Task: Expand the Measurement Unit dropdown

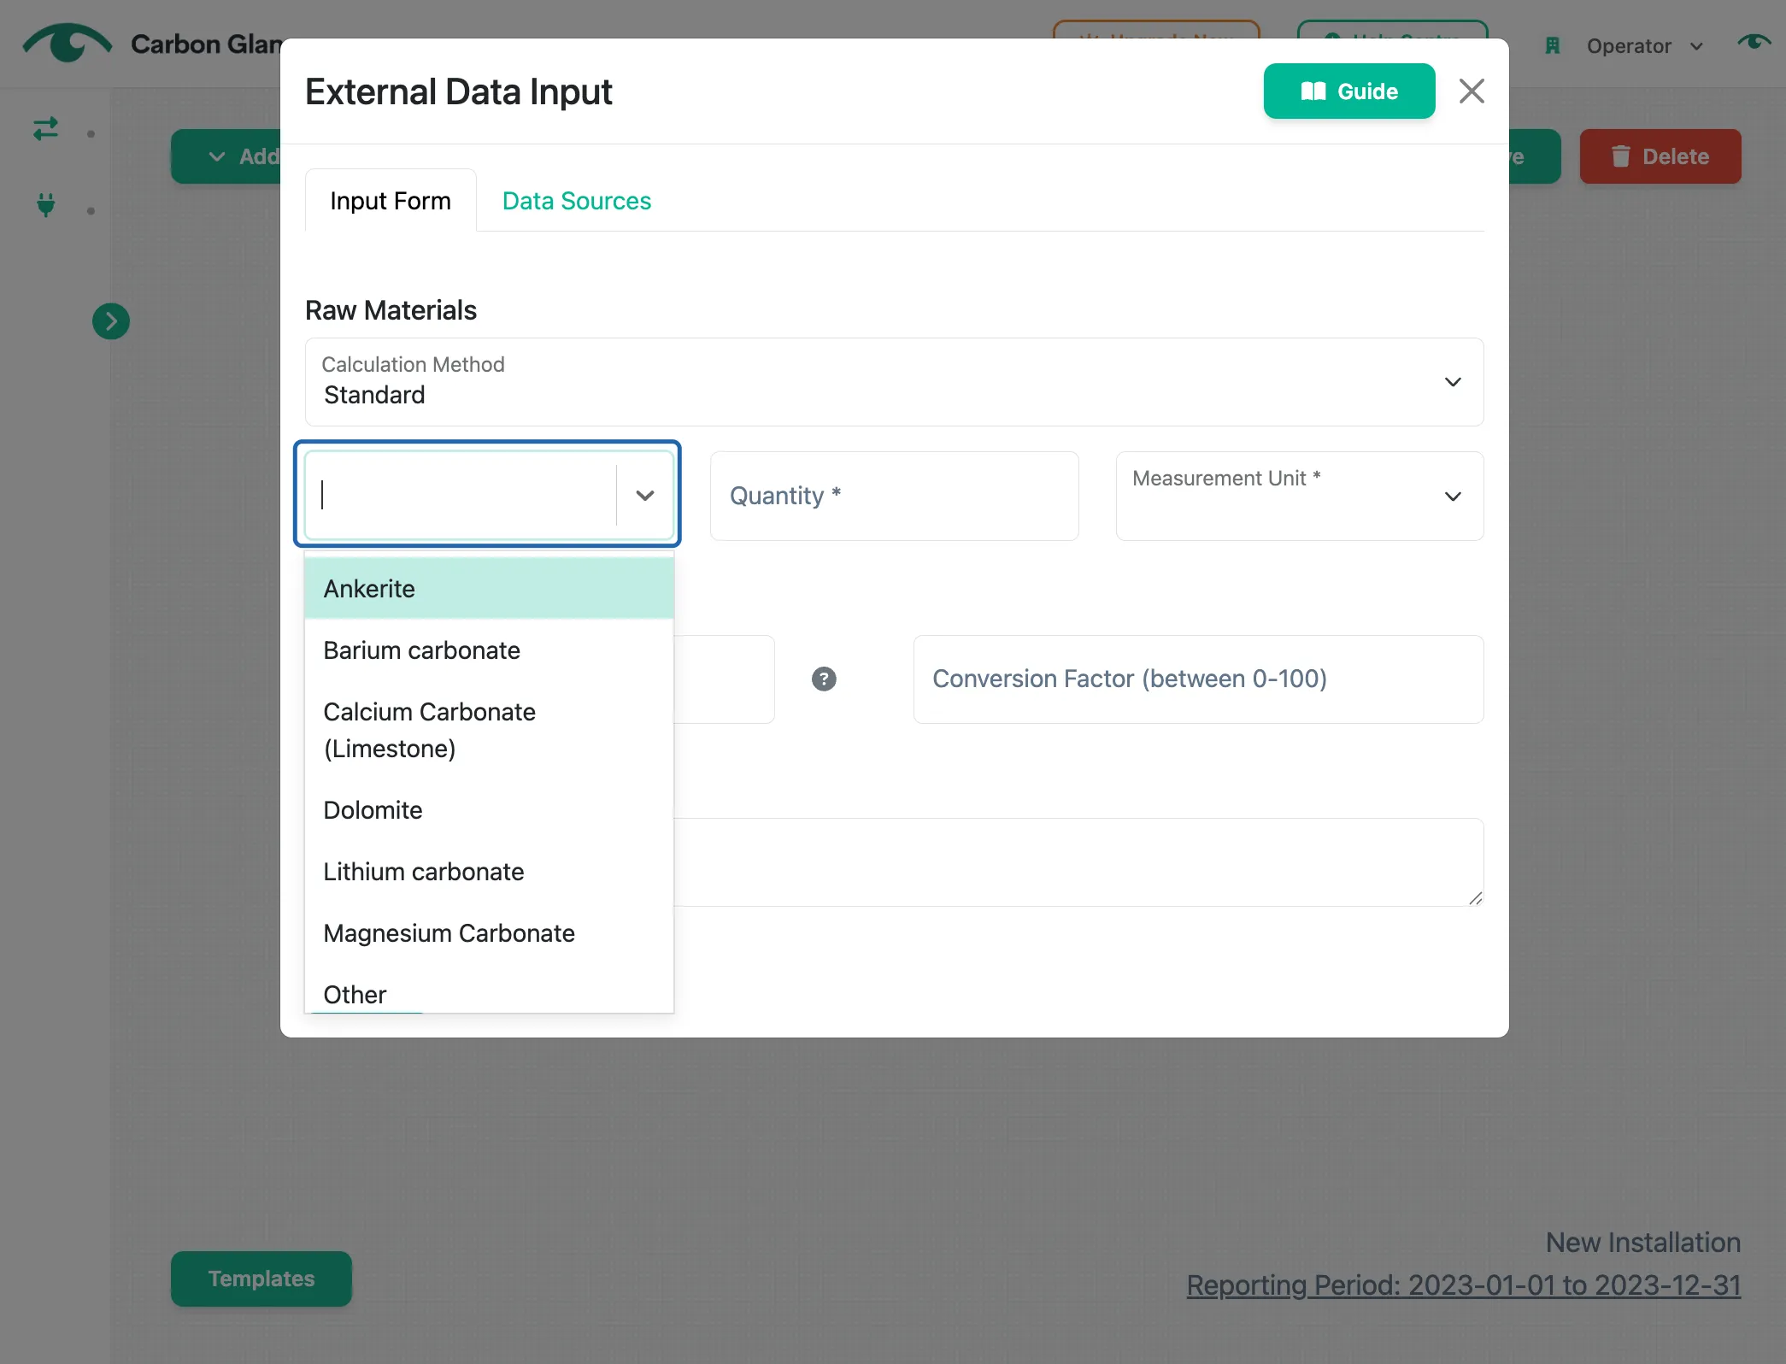Action: tap(1299, 497)
